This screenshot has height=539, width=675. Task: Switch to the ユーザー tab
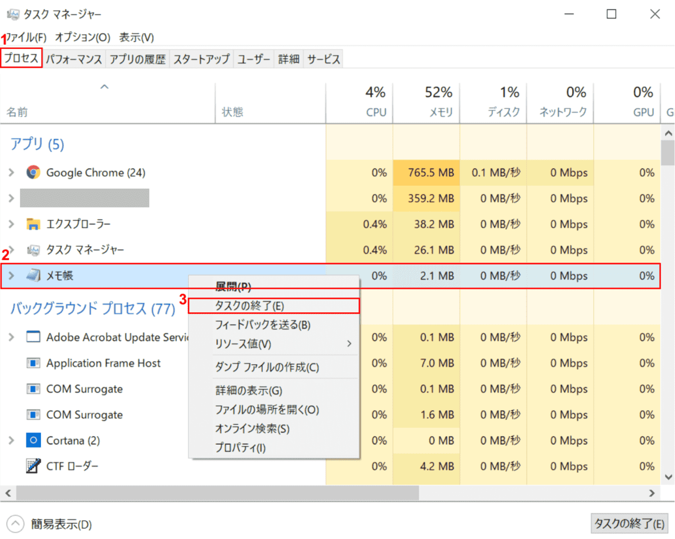254,59
